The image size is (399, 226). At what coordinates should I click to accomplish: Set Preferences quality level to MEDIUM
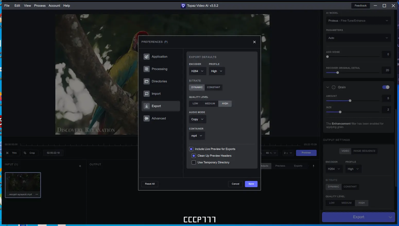[210, 103]
